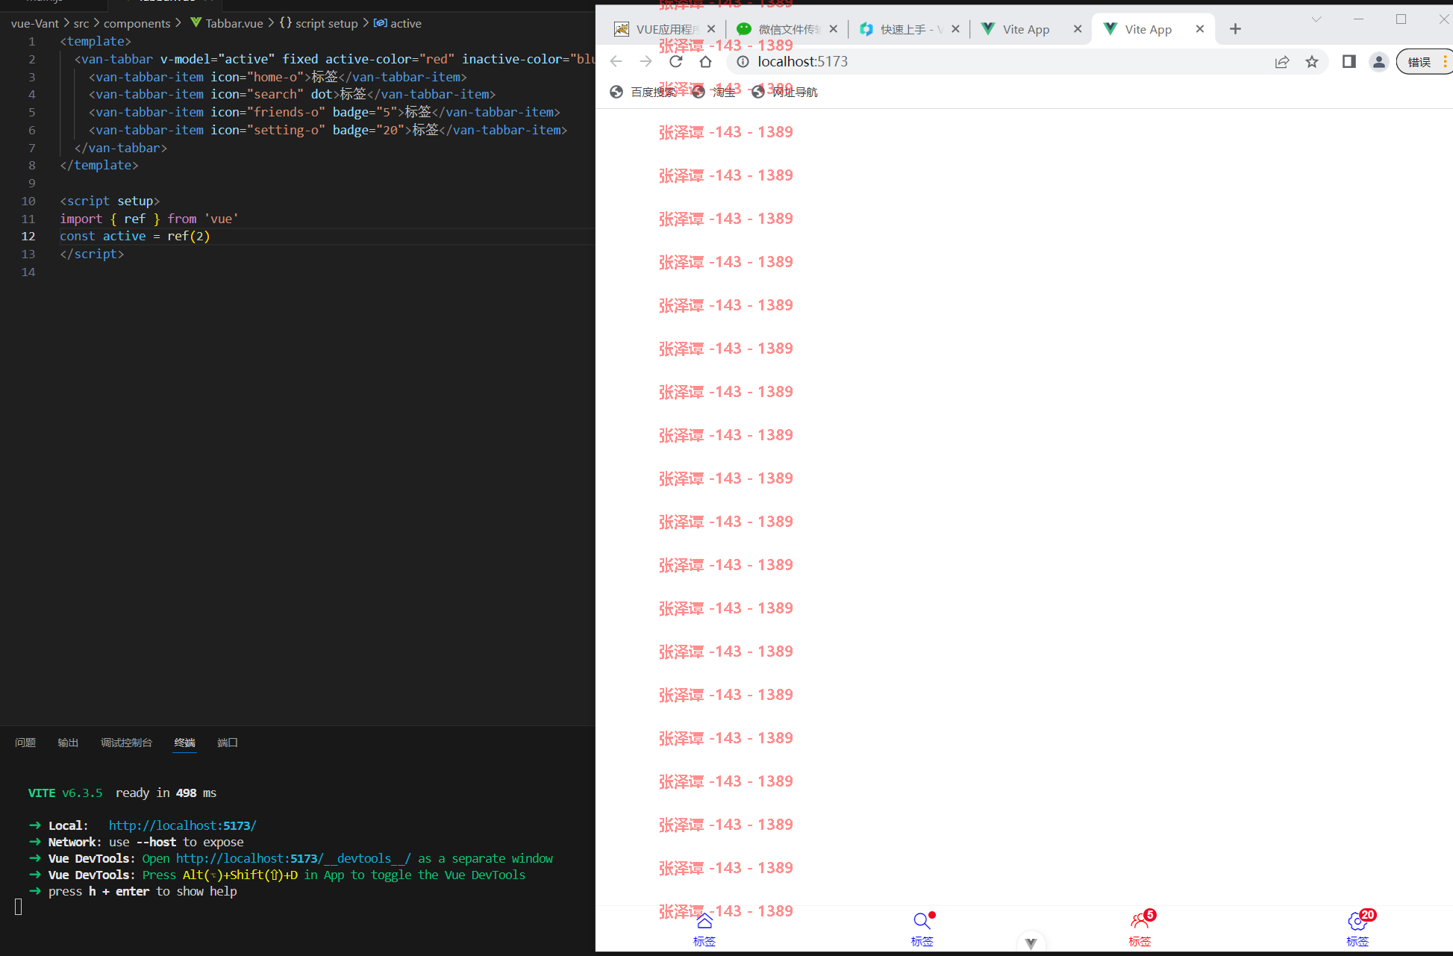Bookmark this page with the star icon
The image size is (1453, 956).
click(x=1312, y=62)
